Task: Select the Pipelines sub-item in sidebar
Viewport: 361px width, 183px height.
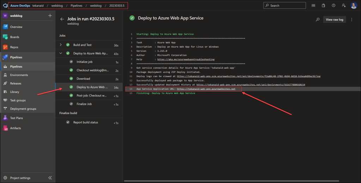Action: (27, 67)
